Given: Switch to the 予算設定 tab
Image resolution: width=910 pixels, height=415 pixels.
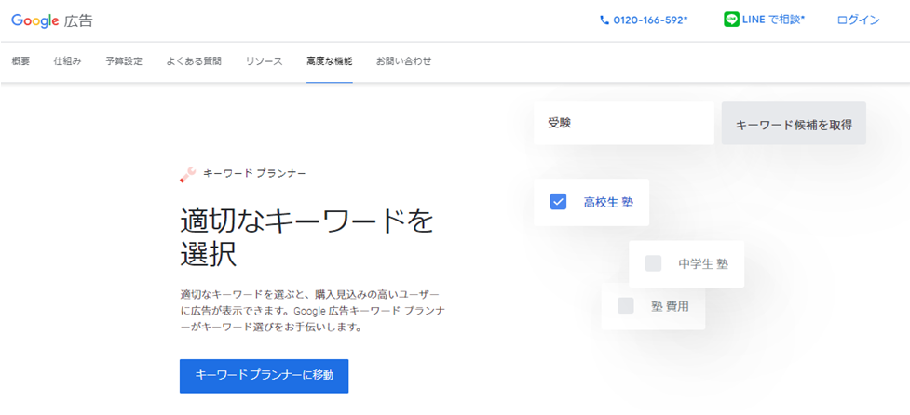Looking at the screenshot, I should [x=124, y=60].
